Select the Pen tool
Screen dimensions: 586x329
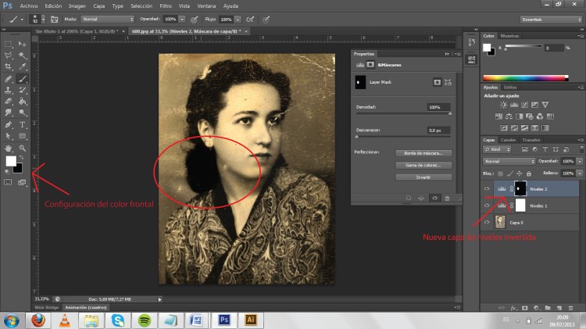point(9,124)
